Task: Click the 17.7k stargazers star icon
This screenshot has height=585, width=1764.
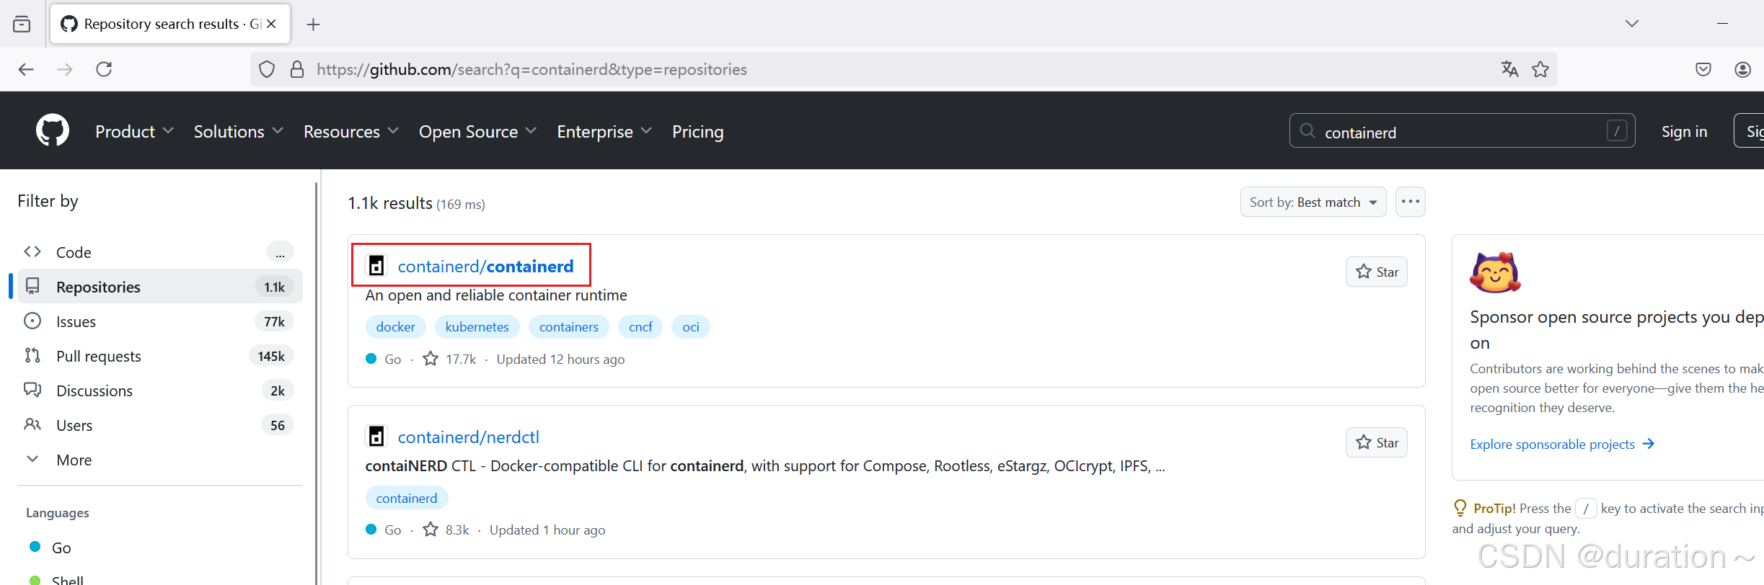Action: tap(431, 359)
